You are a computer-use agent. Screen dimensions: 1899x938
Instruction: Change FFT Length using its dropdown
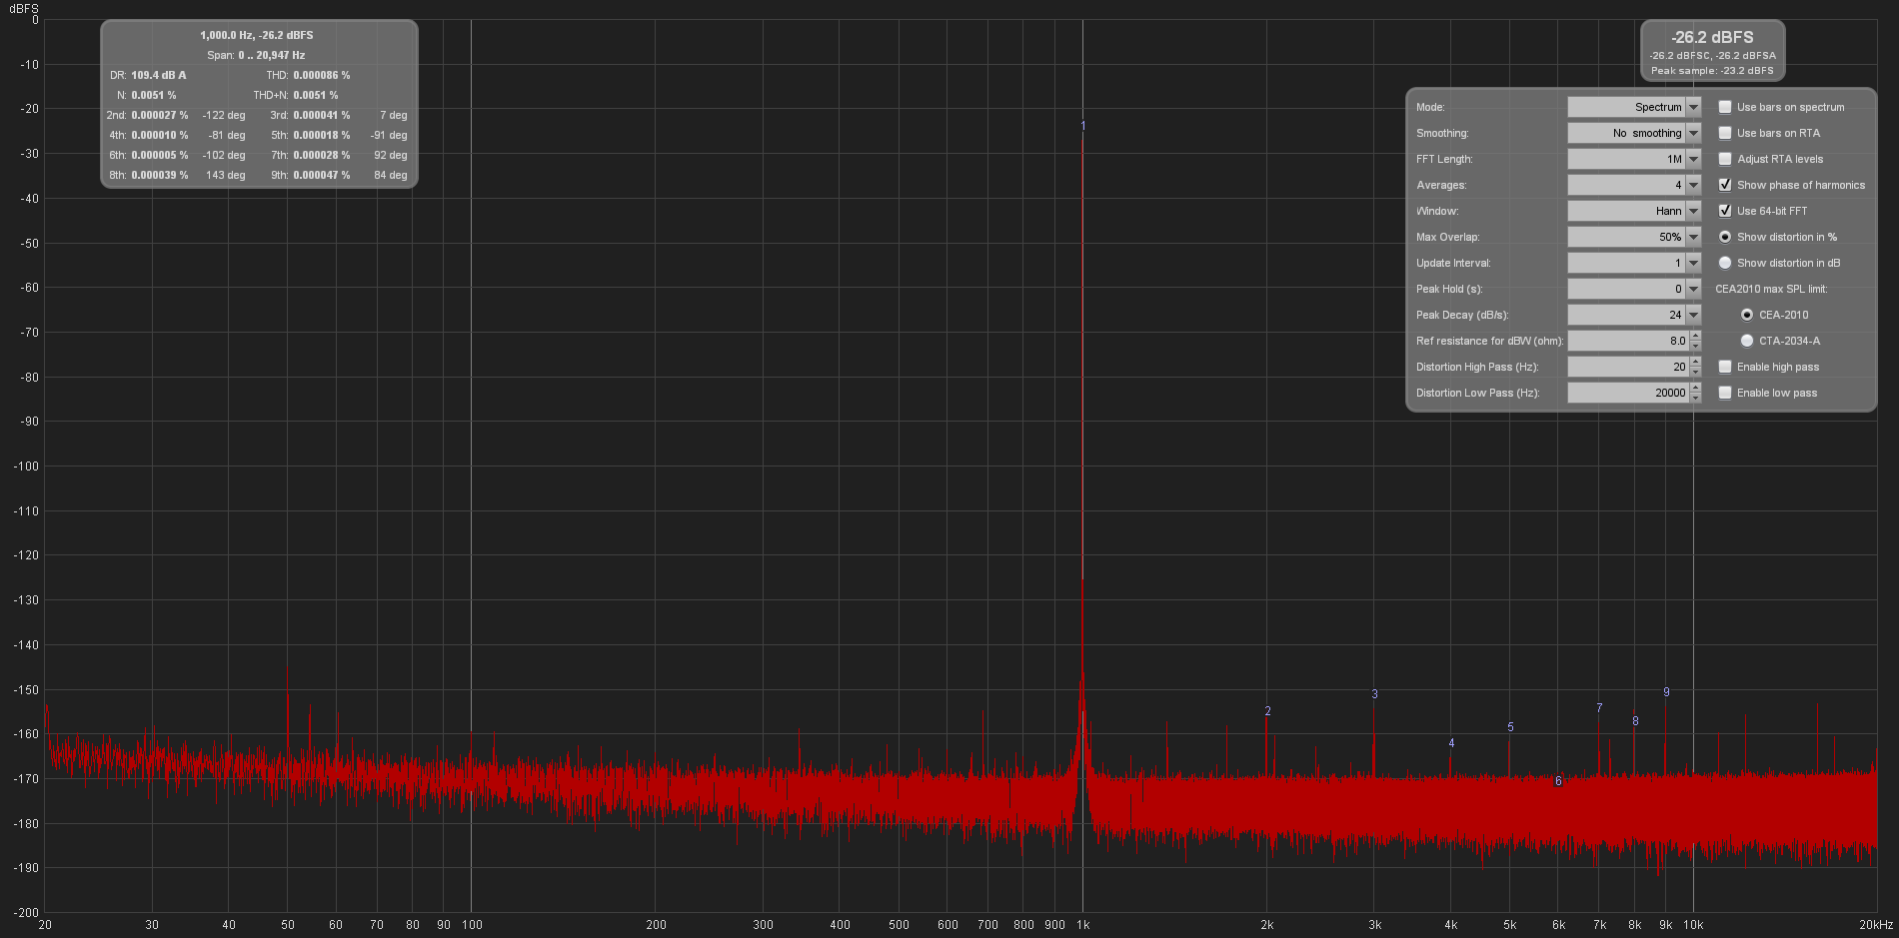1691,159
